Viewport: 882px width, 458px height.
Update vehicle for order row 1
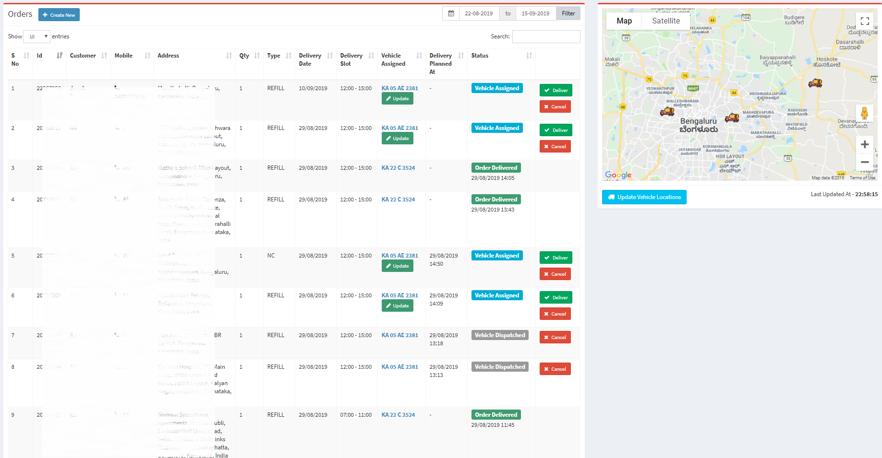click(398, 98)
